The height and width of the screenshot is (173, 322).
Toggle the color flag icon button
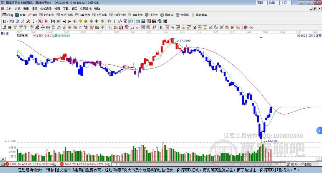(x=47, y=21)
